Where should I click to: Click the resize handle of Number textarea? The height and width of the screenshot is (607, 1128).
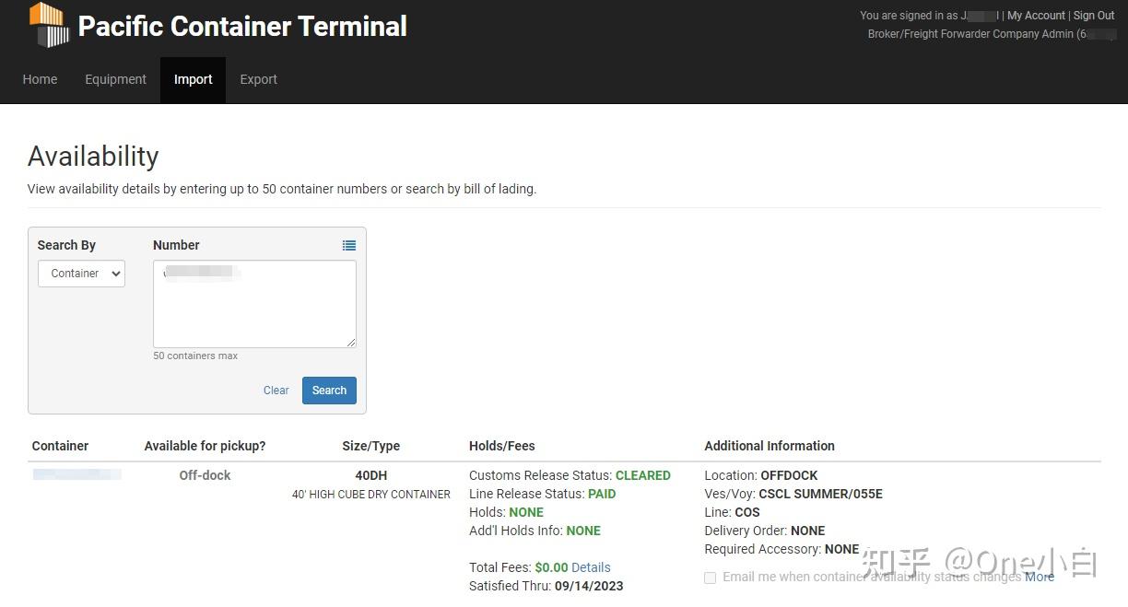(x=351, y=343)
